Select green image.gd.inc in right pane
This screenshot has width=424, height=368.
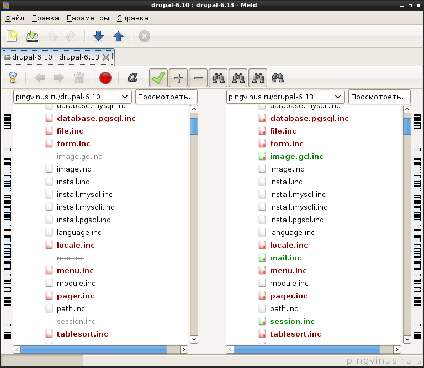[296, 156]
